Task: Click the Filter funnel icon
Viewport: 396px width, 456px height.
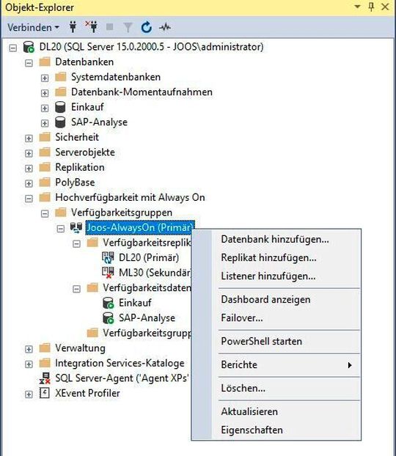Action: click(128, 28)
